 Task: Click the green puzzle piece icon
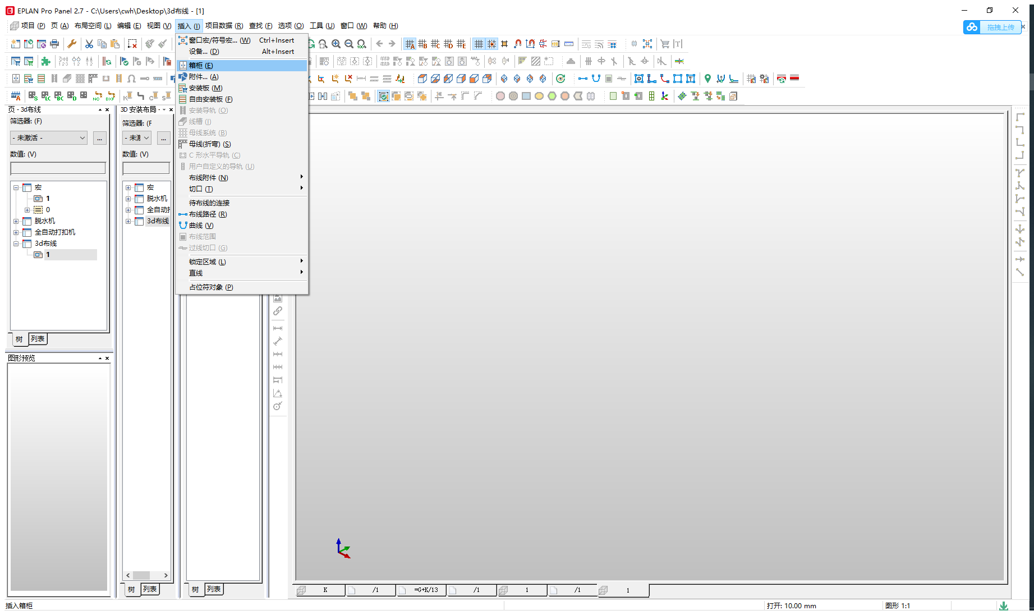coord(46,61)
